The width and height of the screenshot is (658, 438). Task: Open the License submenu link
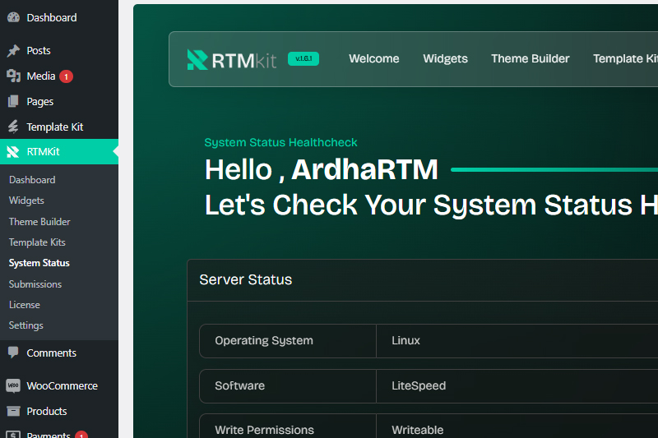[25, 305]
